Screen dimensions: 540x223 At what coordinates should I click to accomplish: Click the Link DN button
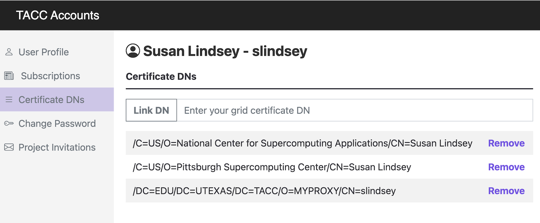(x=151, y=110)
